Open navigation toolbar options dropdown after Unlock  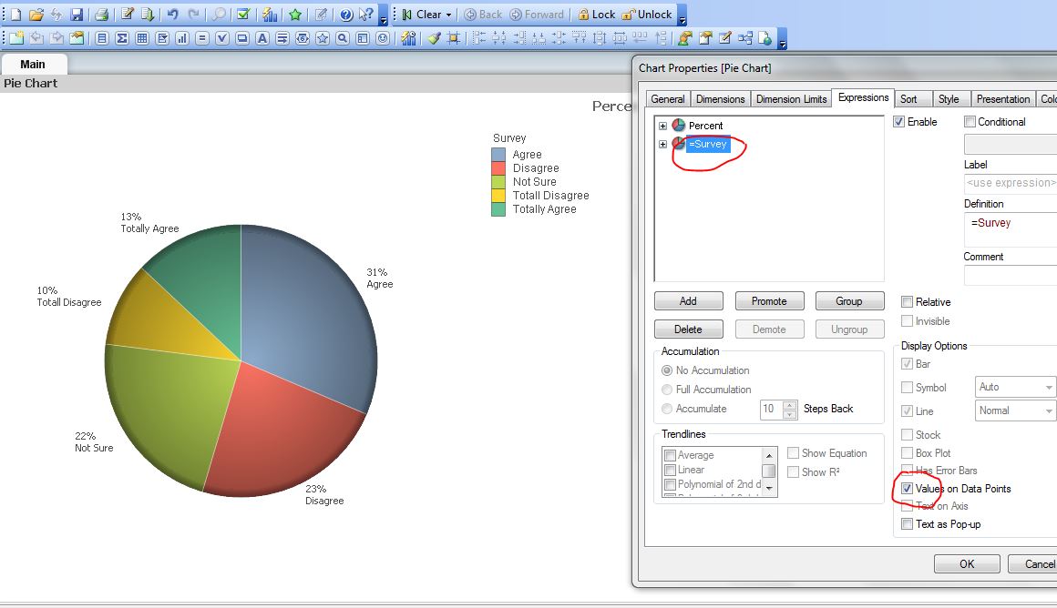(682, 16)
